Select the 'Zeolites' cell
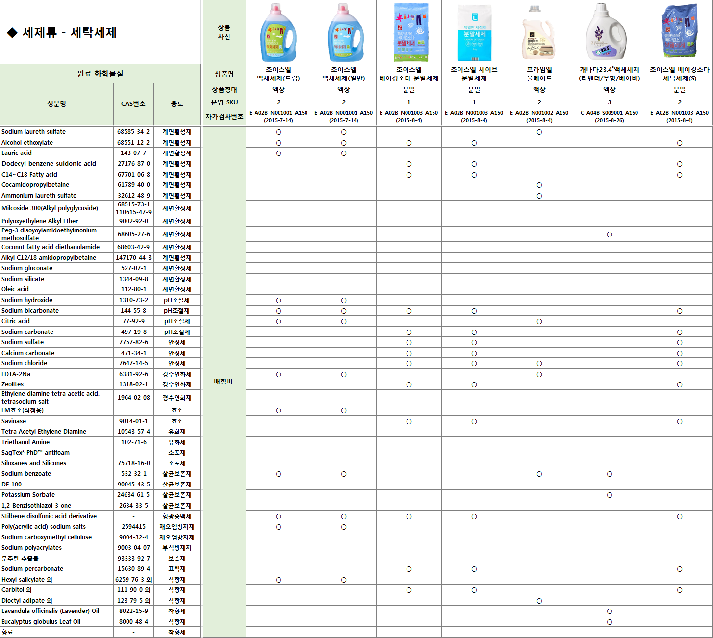The image size is (713, 638). coord(57,384)
